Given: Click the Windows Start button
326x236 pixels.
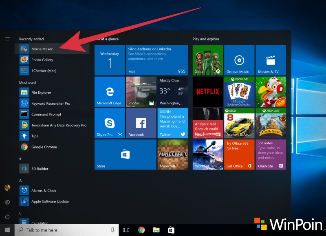Looking at the screenshot, I should click(7, 230).
